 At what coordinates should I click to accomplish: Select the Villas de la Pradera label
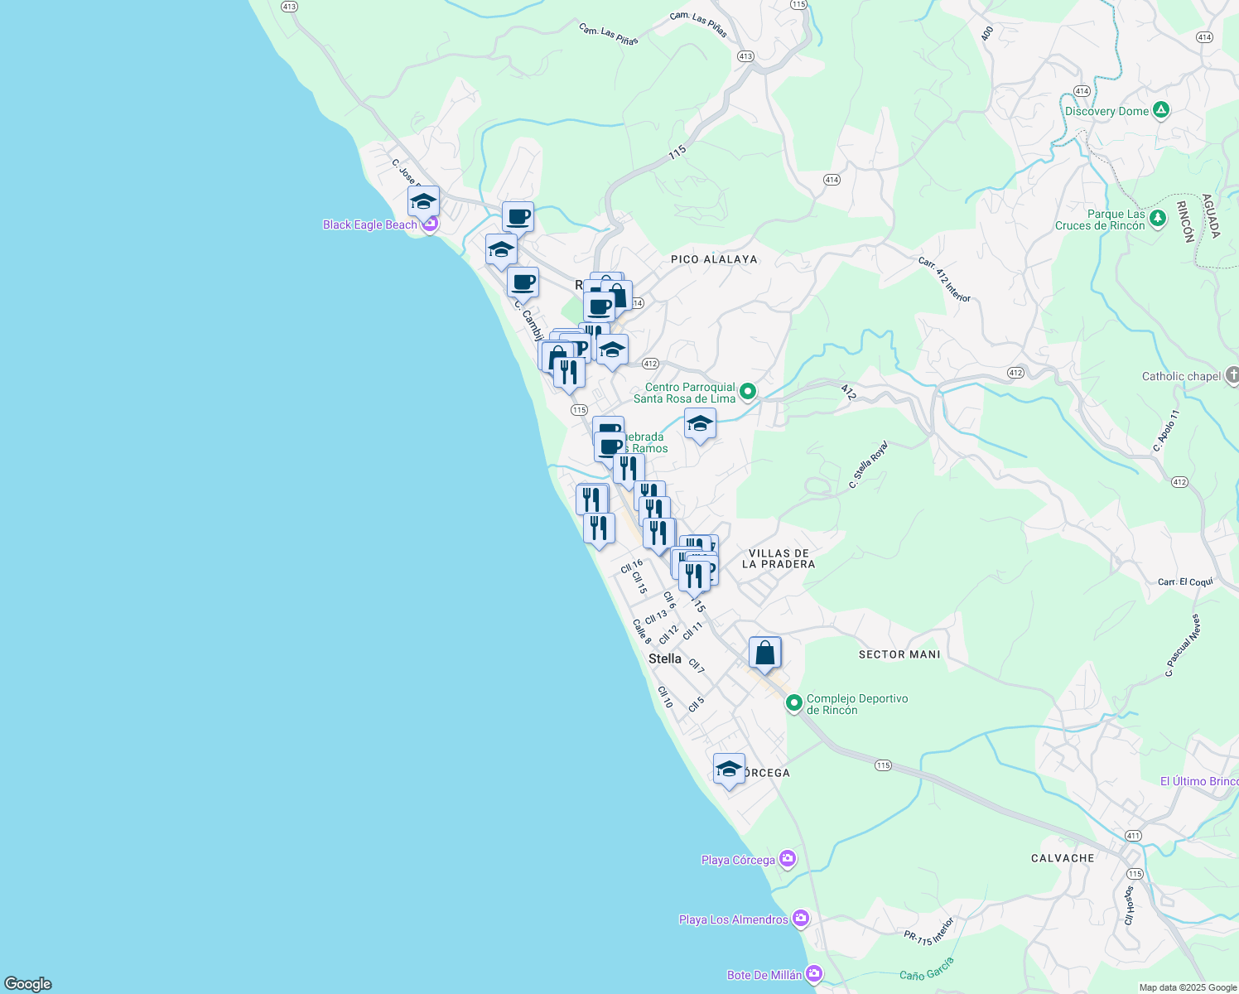778,558
